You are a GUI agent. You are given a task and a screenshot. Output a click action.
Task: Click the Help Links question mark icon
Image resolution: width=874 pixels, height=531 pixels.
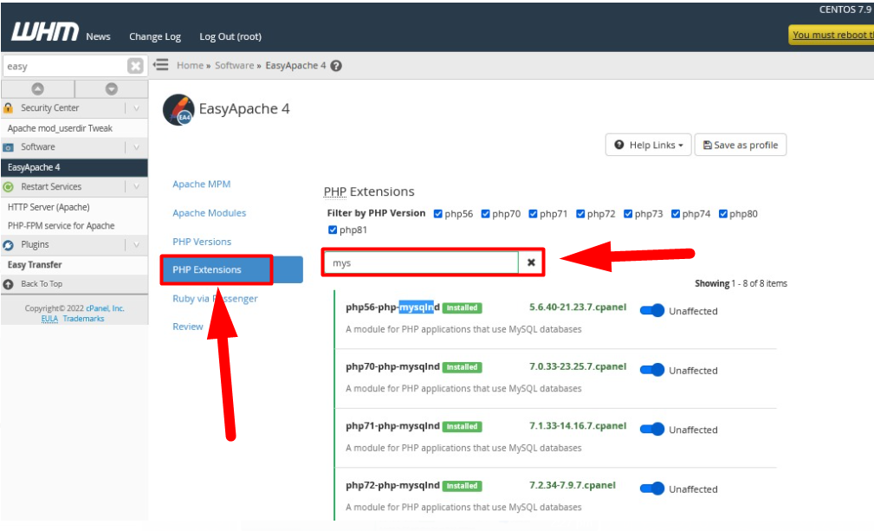[618, 145]
